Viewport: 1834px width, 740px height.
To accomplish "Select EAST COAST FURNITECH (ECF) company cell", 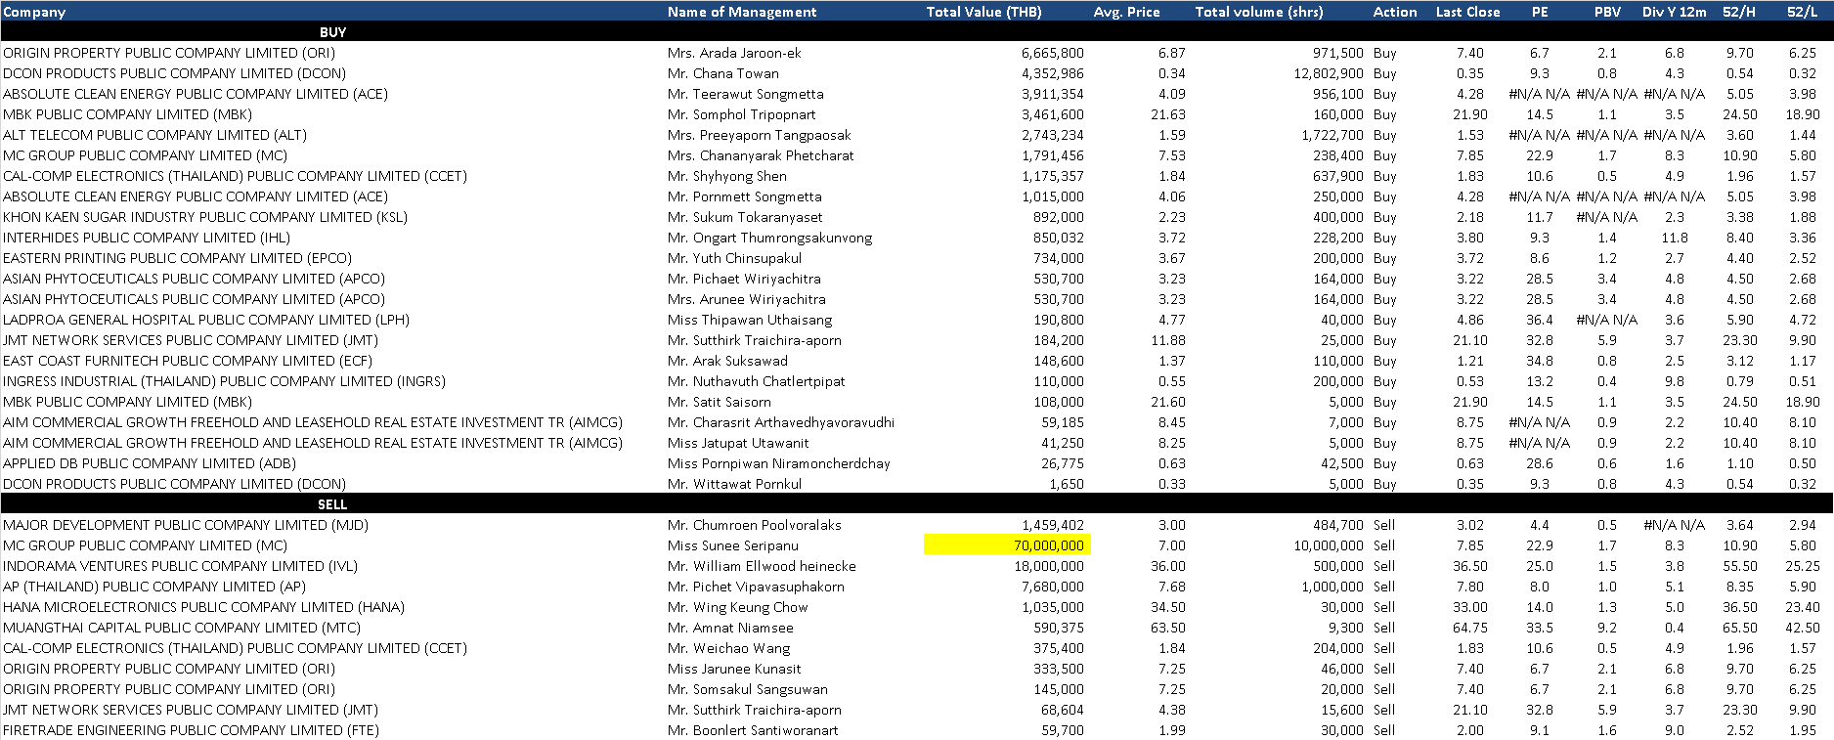I will pyautogui.click(x=188, y=361).
